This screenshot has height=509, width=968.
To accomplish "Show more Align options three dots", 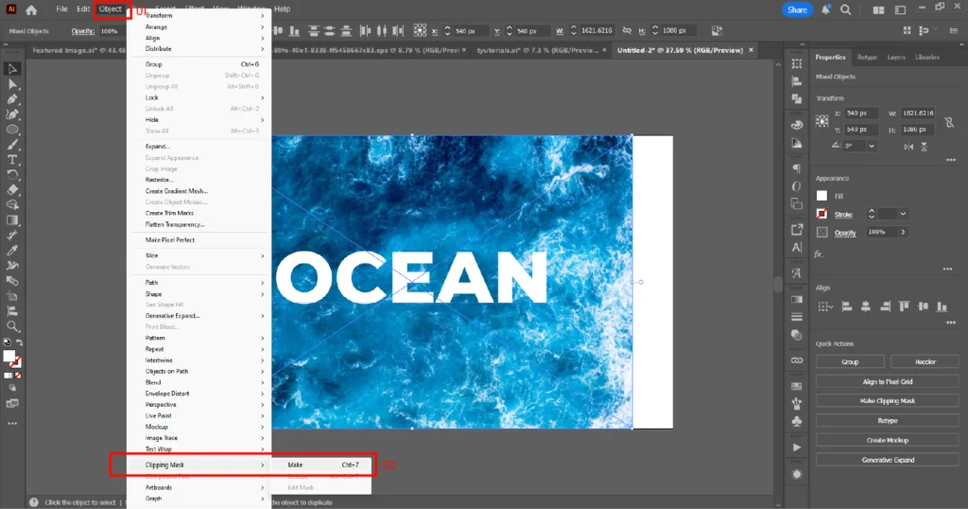I will (x=951, y=323).
